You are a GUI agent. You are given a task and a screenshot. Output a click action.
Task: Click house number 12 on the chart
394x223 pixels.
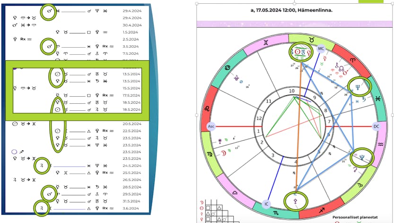click(258, 118)
